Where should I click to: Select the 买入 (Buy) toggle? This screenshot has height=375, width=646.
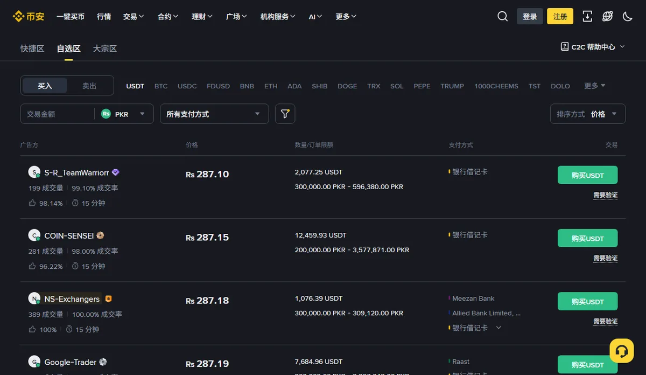45,86
